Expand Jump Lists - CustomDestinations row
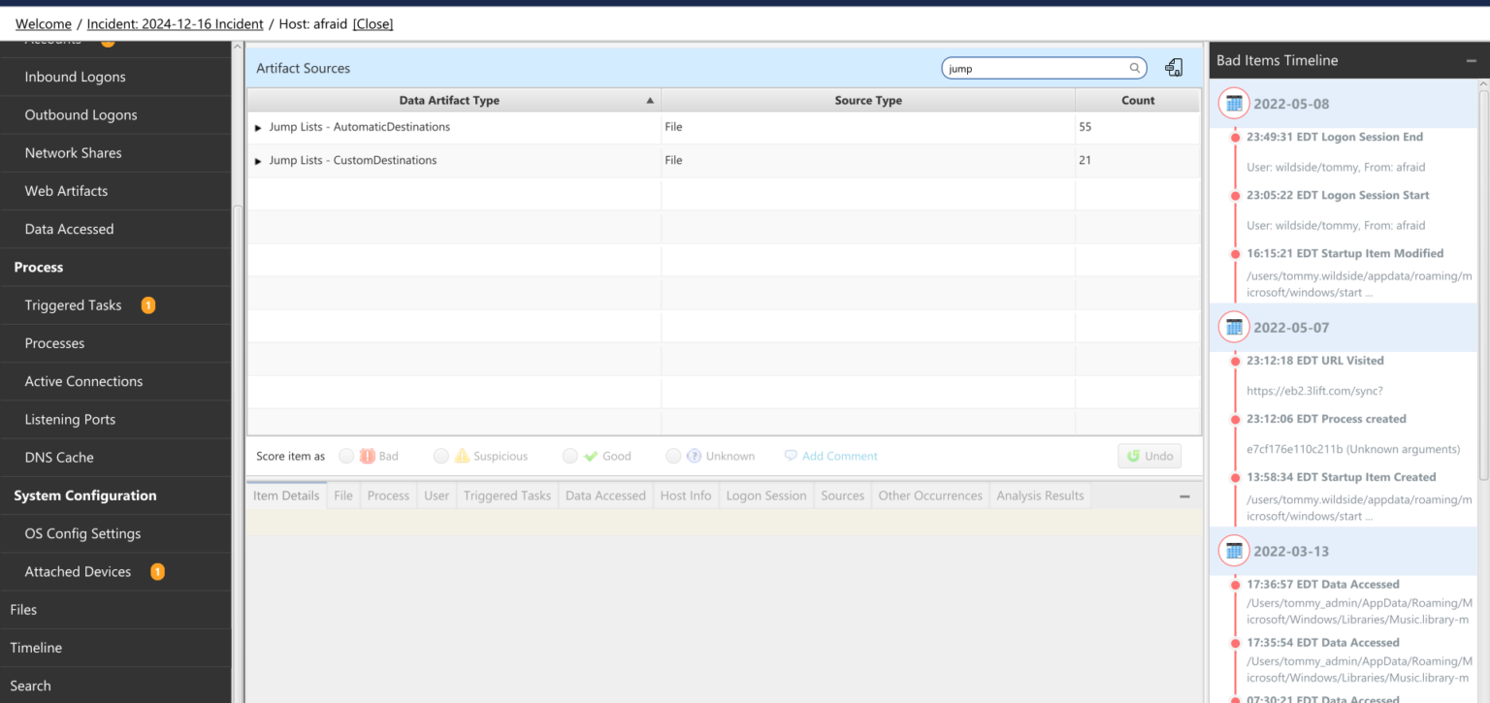Image resolution: width=1490 pixels, height=703 pixels. pos(258,161)
